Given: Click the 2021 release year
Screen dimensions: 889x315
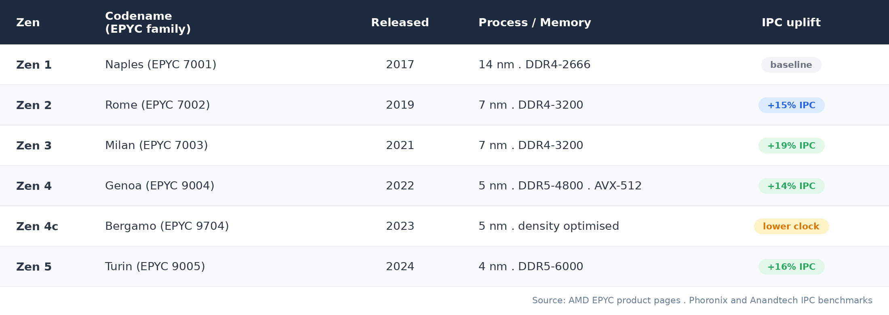Looking at the screenshot, I should pos(400,145).
